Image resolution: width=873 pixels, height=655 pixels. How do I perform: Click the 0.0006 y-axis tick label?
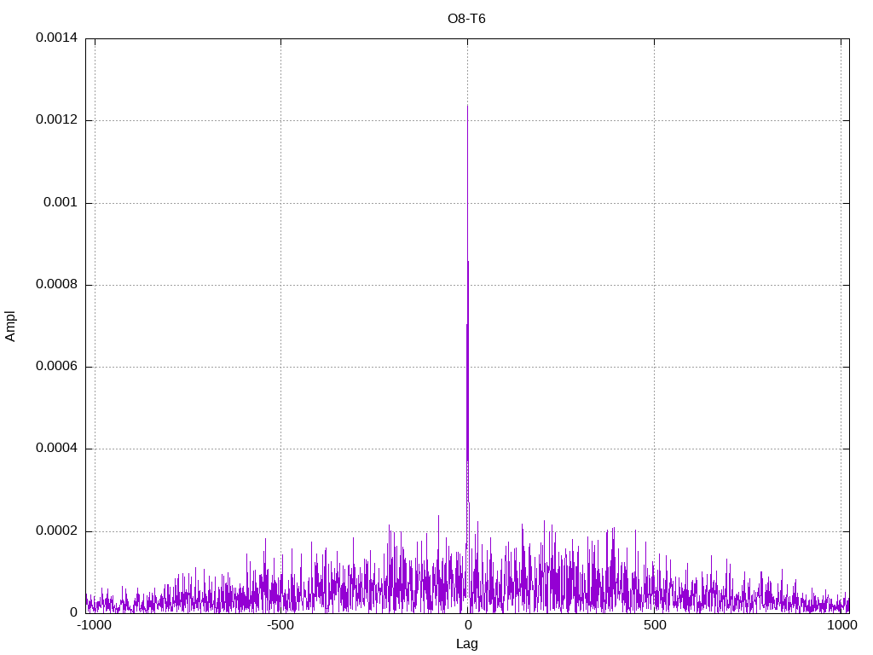point(57,366)
